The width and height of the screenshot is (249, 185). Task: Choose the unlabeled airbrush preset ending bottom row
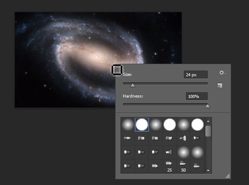tap(196, 166)
